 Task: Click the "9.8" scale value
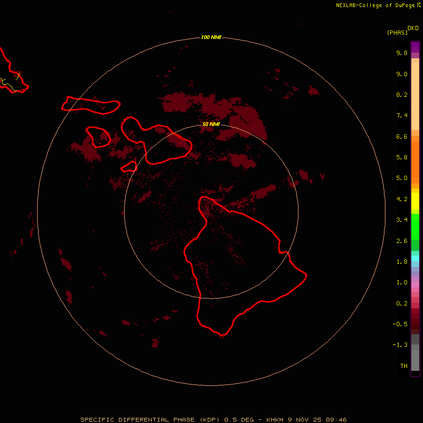pyautogui.click(x=402, y=53)
